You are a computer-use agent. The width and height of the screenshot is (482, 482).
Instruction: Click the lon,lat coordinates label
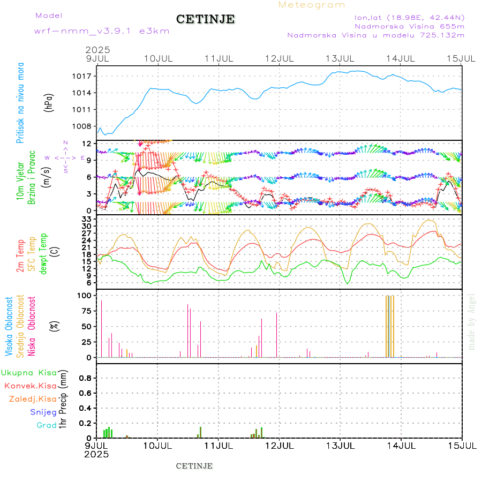click(x=410, y=17)
